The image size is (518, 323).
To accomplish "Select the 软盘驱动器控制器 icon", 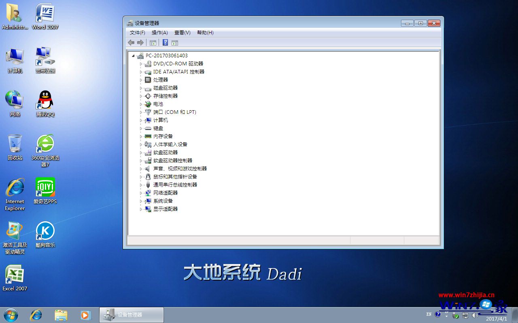I will [148, 161].
